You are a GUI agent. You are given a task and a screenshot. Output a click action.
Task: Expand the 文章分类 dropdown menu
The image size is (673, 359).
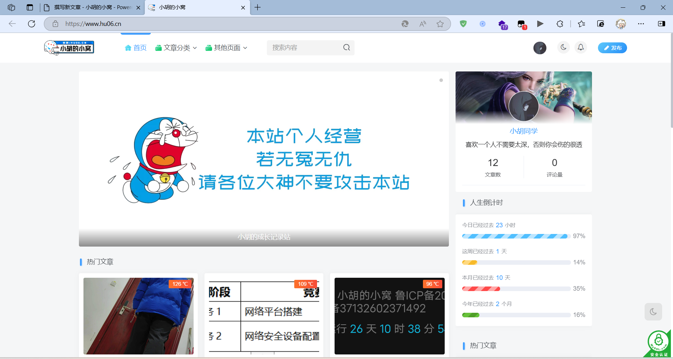[x=176, y=48]
